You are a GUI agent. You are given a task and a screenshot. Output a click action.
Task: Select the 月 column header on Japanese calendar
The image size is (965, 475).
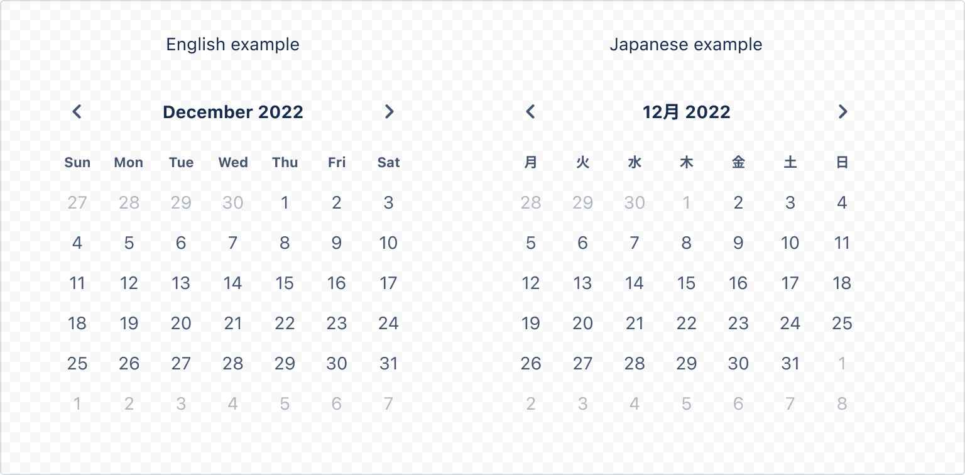point(531,162)
